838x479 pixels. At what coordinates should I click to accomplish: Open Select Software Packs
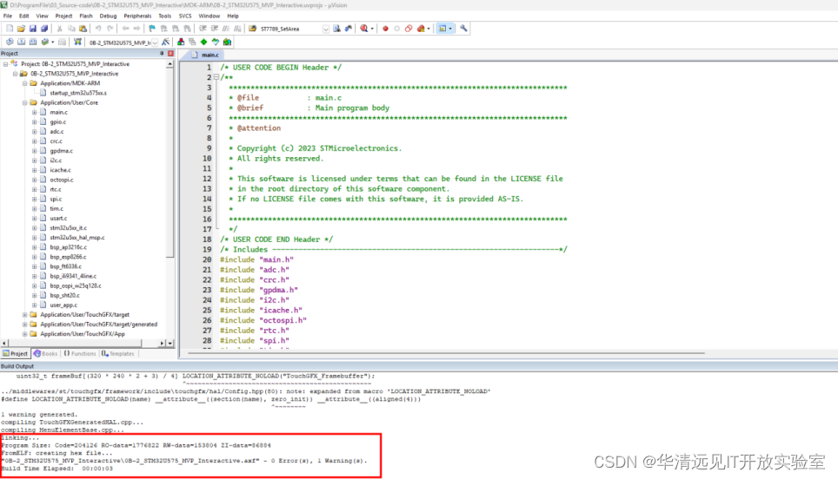216,42
